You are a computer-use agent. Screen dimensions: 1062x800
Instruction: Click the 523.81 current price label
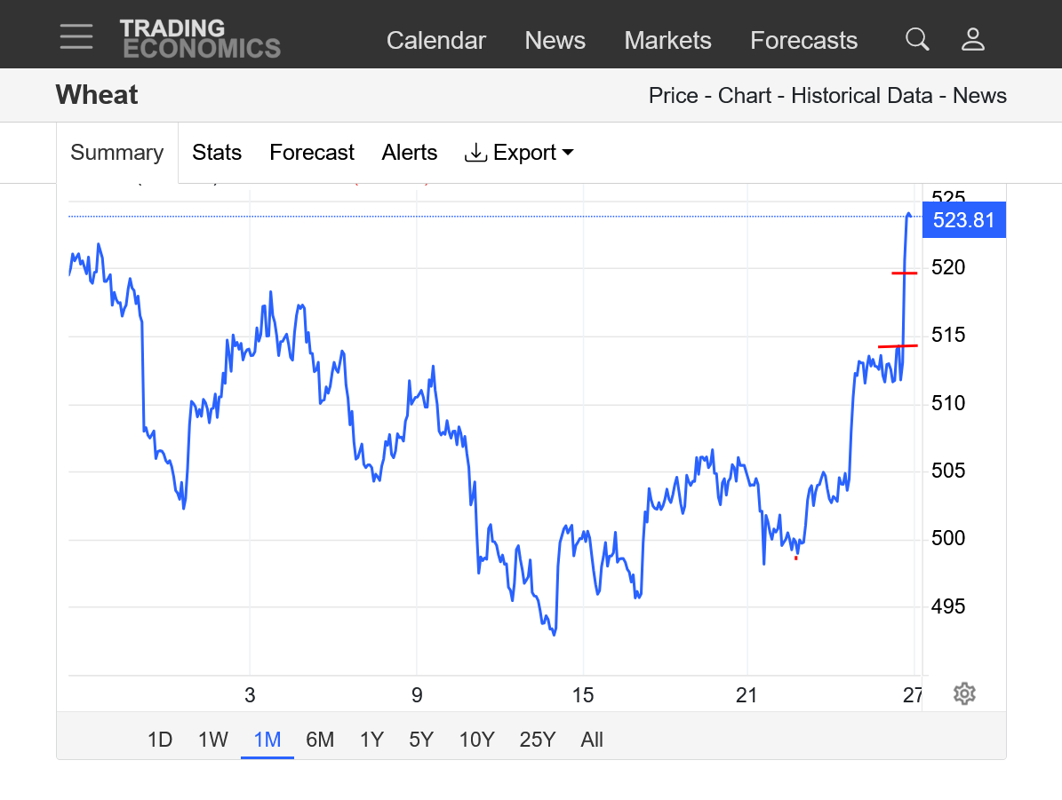963,219
